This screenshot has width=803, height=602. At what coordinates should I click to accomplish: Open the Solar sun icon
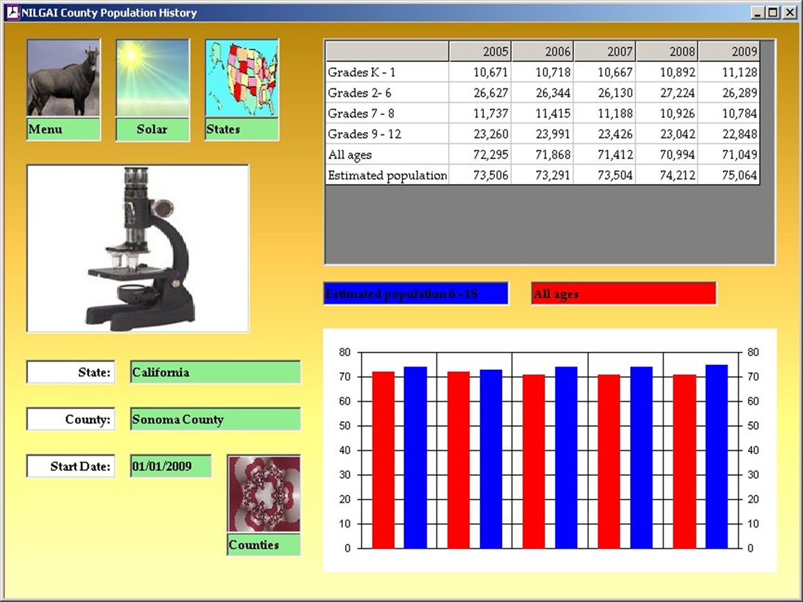pyautogui.click(x=152, y=78)
